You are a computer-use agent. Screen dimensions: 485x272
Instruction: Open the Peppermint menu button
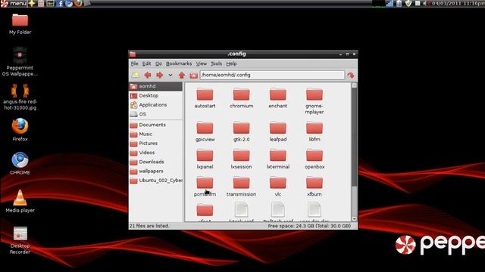tap(14, 3)
